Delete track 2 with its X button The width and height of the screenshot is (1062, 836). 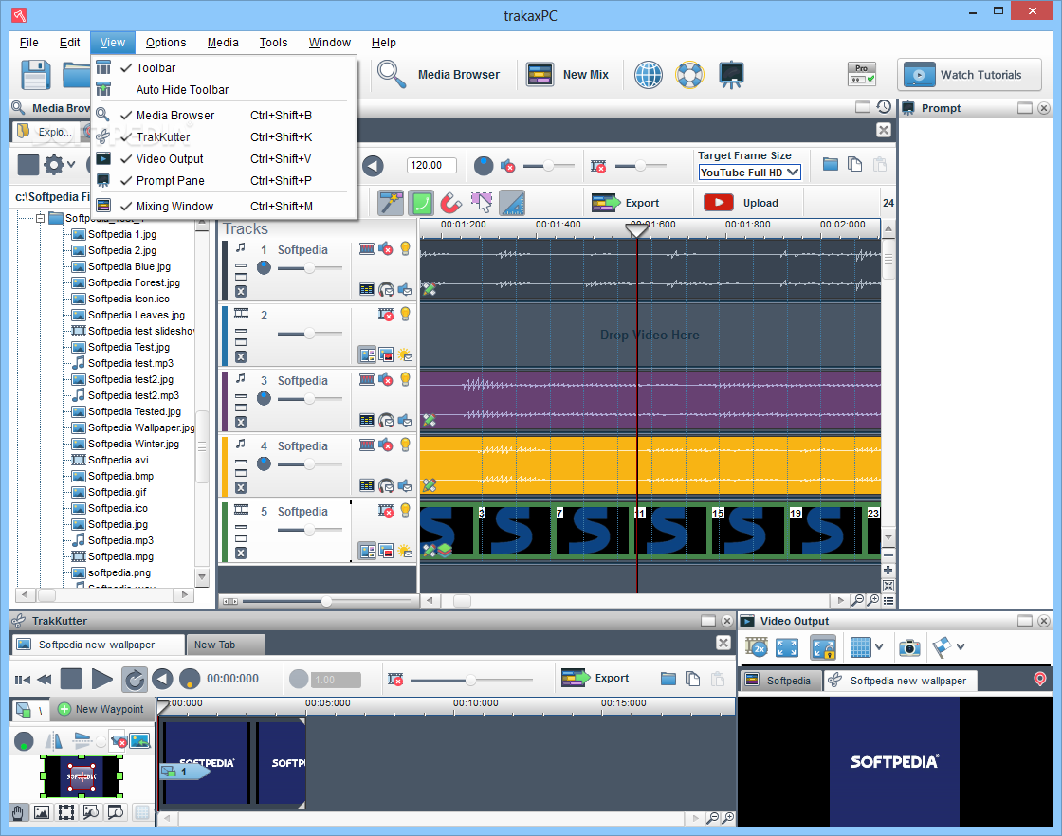(x=241, y=356)
